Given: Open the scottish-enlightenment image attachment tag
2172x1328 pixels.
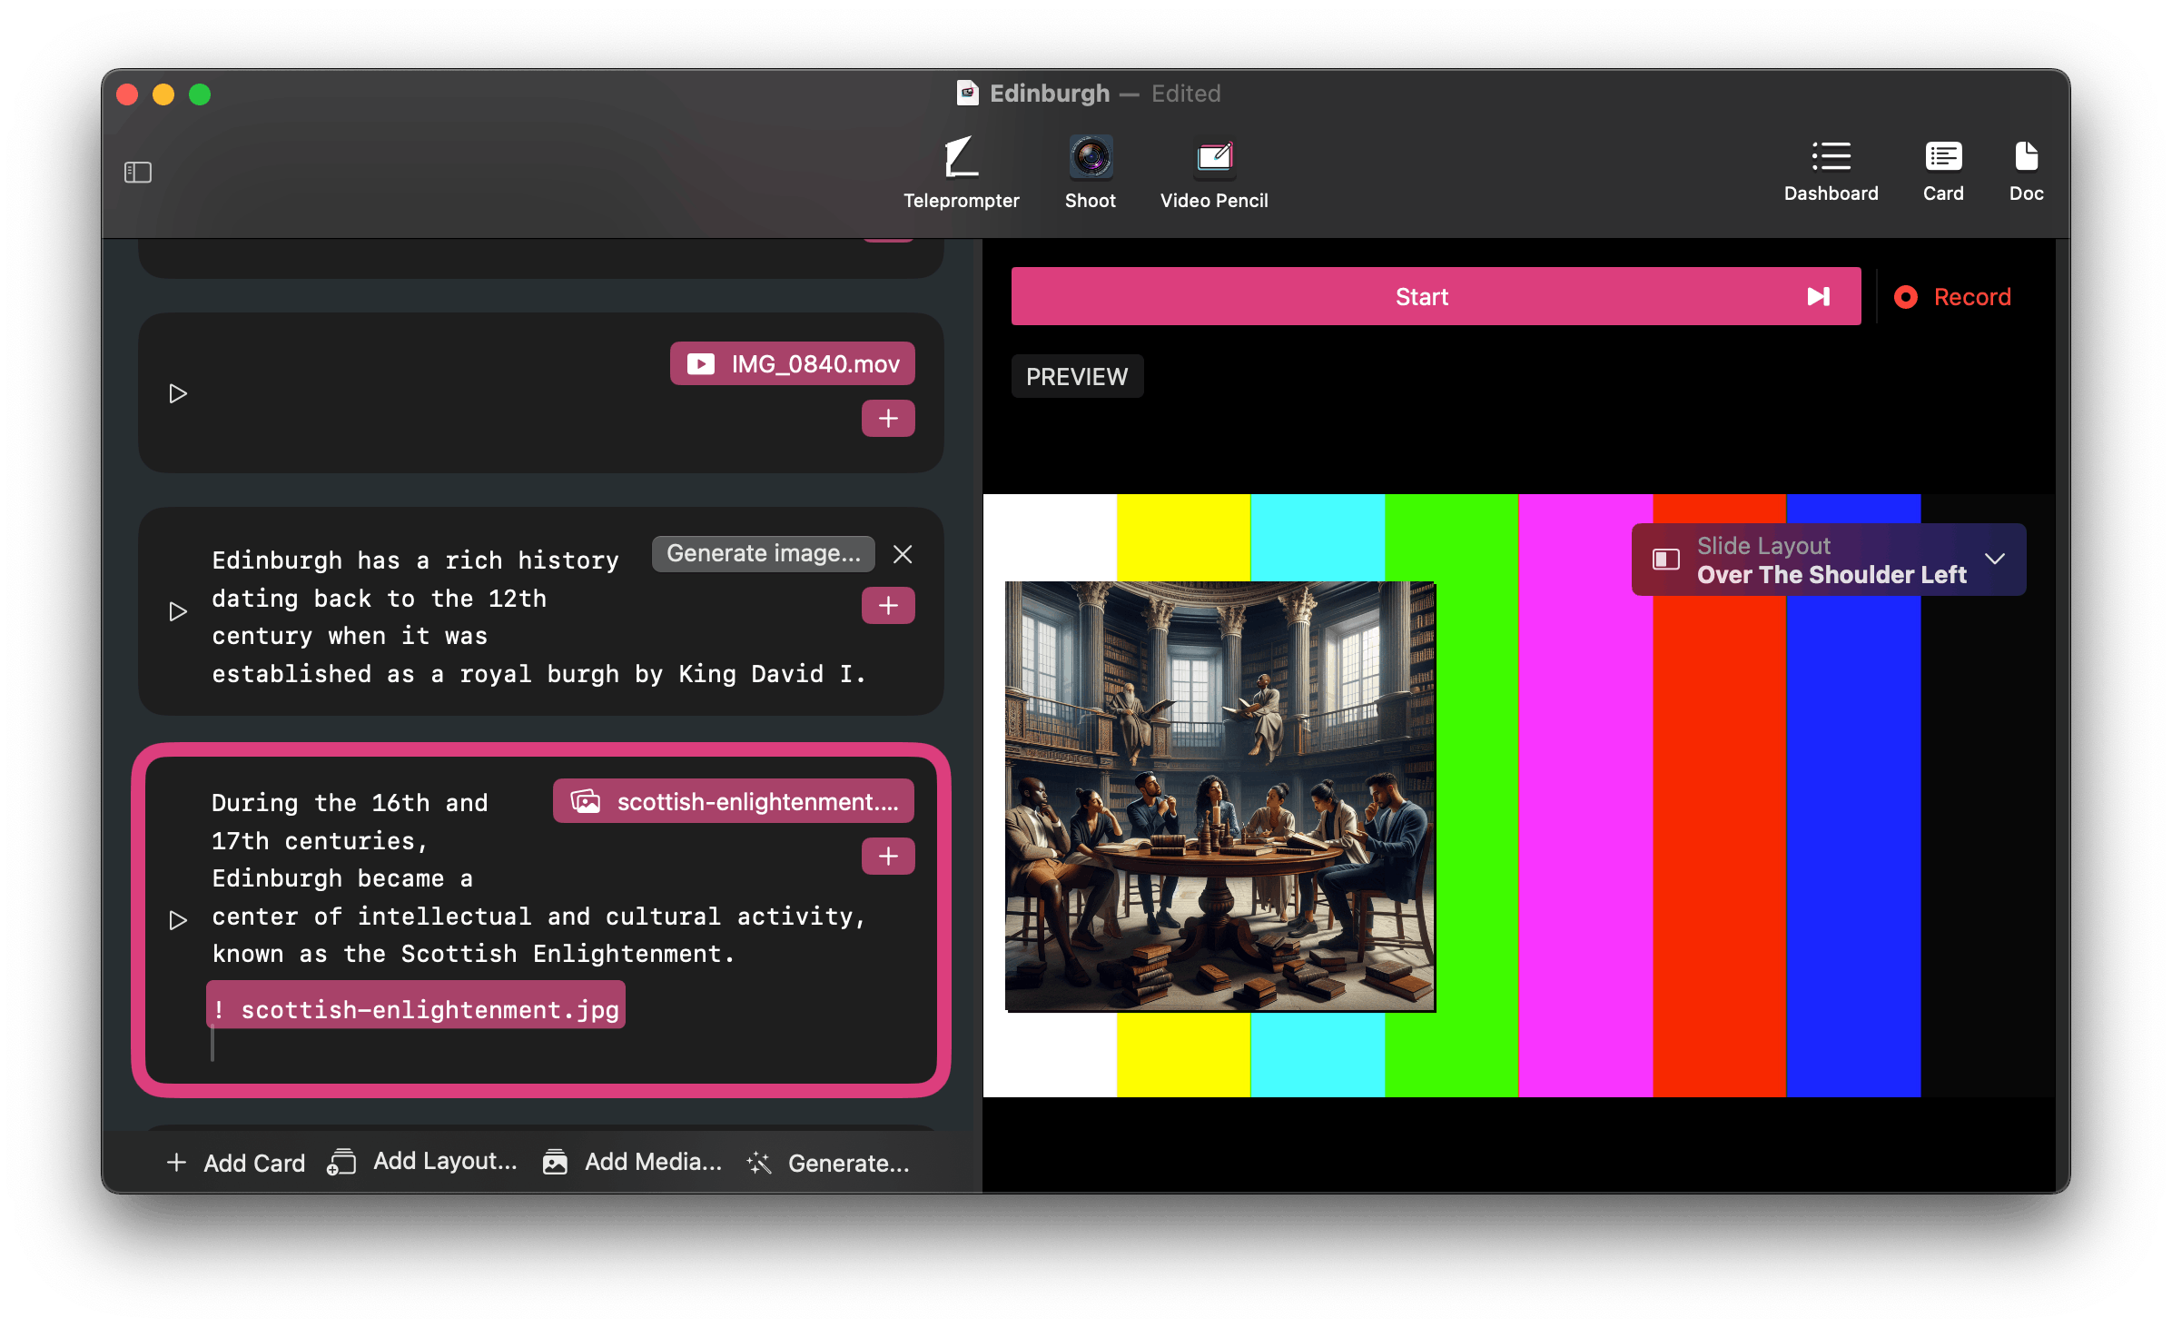Looking at the screenshot, I should (x=734, y=801).
